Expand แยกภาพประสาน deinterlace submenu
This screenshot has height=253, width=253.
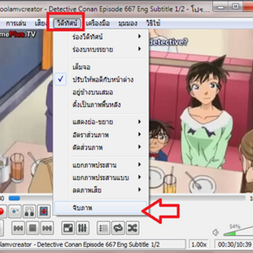click(100, 165)
